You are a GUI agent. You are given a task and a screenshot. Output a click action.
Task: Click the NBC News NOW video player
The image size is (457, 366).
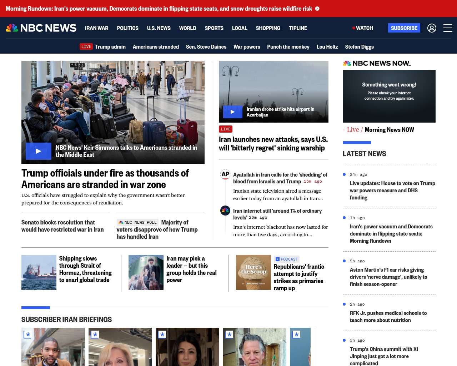389,97
